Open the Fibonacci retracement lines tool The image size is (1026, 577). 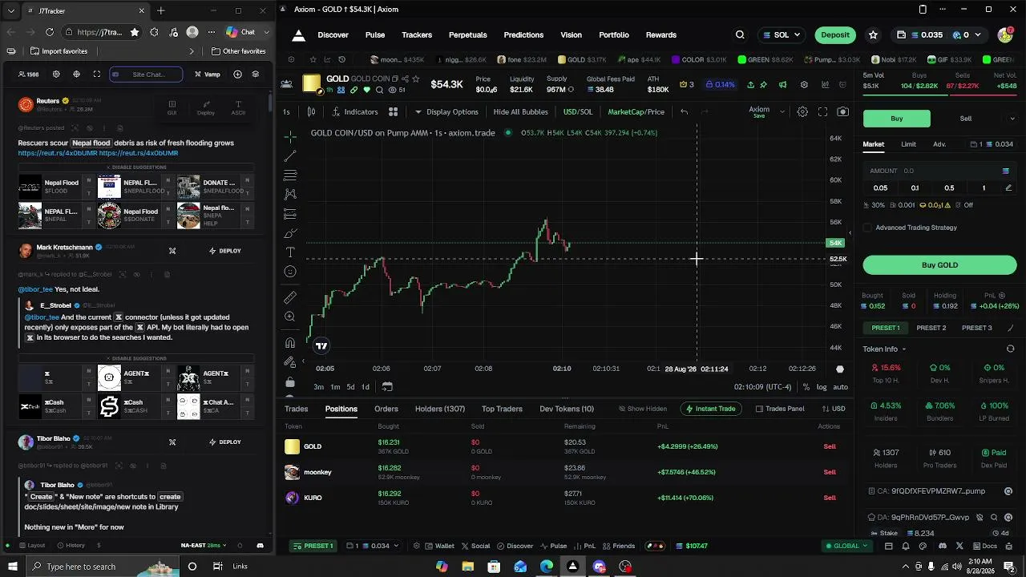pos(290,175)
